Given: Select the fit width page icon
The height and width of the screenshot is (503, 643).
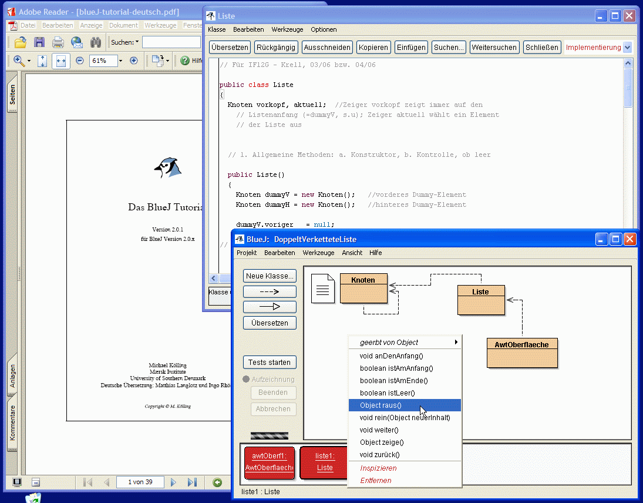Looking at the screenshot, I should (60, 61).
